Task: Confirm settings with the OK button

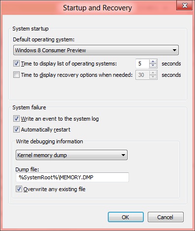Action: (x=126, y=217)
